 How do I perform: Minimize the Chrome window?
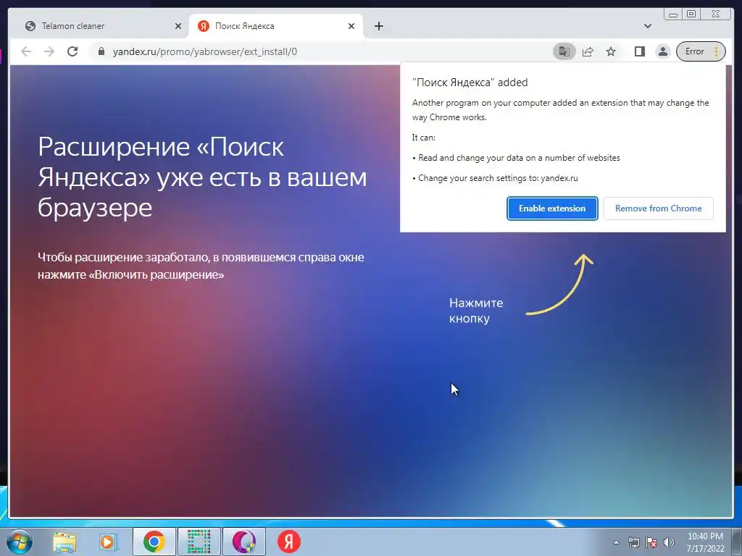coord(673,14)
